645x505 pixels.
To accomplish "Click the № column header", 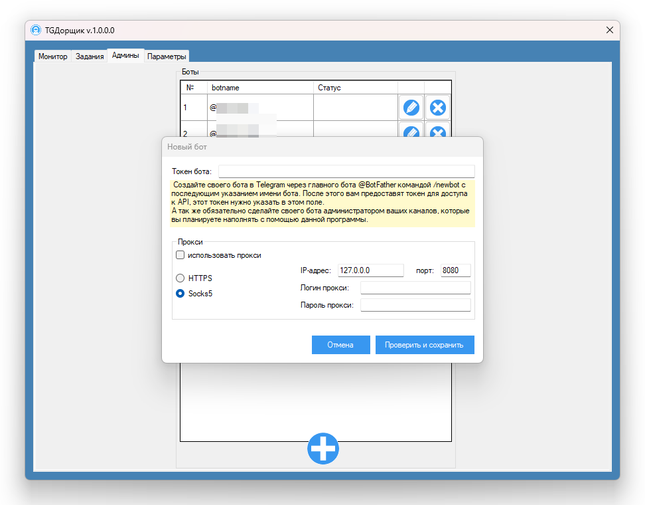I will [x=194, y=88].
